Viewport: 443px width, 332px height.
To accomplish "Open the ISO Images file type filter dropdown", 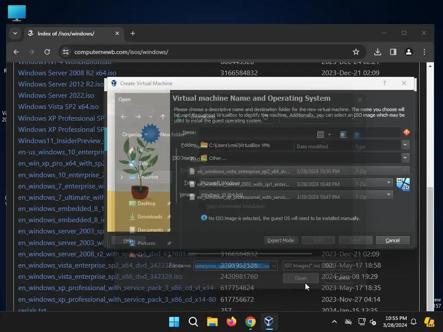I will (321, 266).
